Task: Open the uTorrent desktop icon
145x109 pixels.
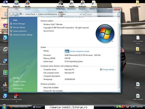Action: [5, 73]
